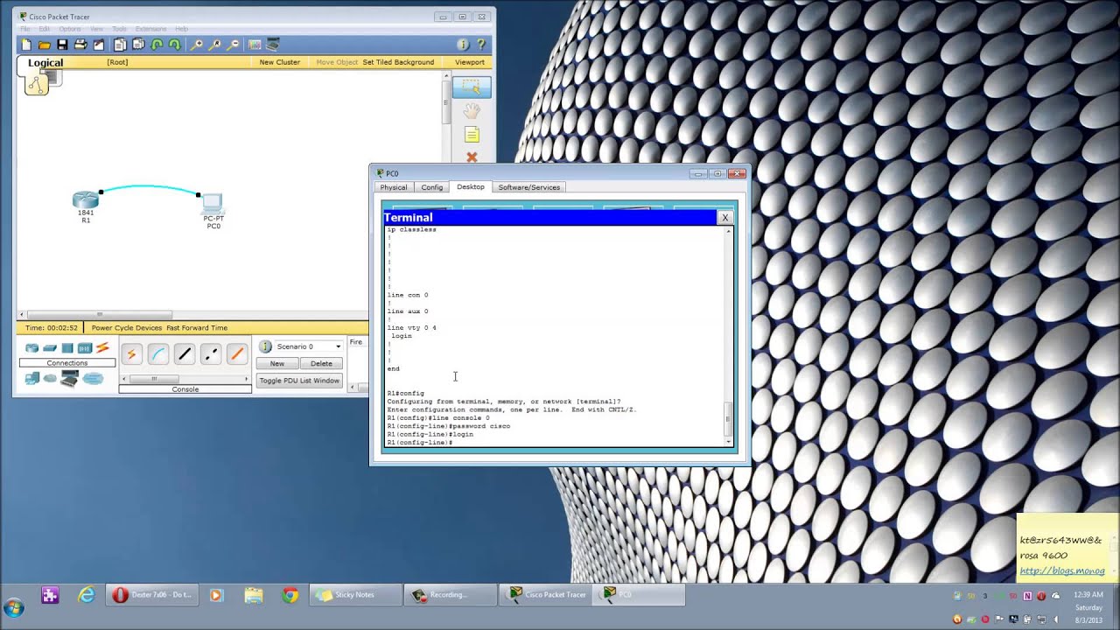Click the Viewport button
Screen dimensions: 1120x630
(x=470, y=62)
